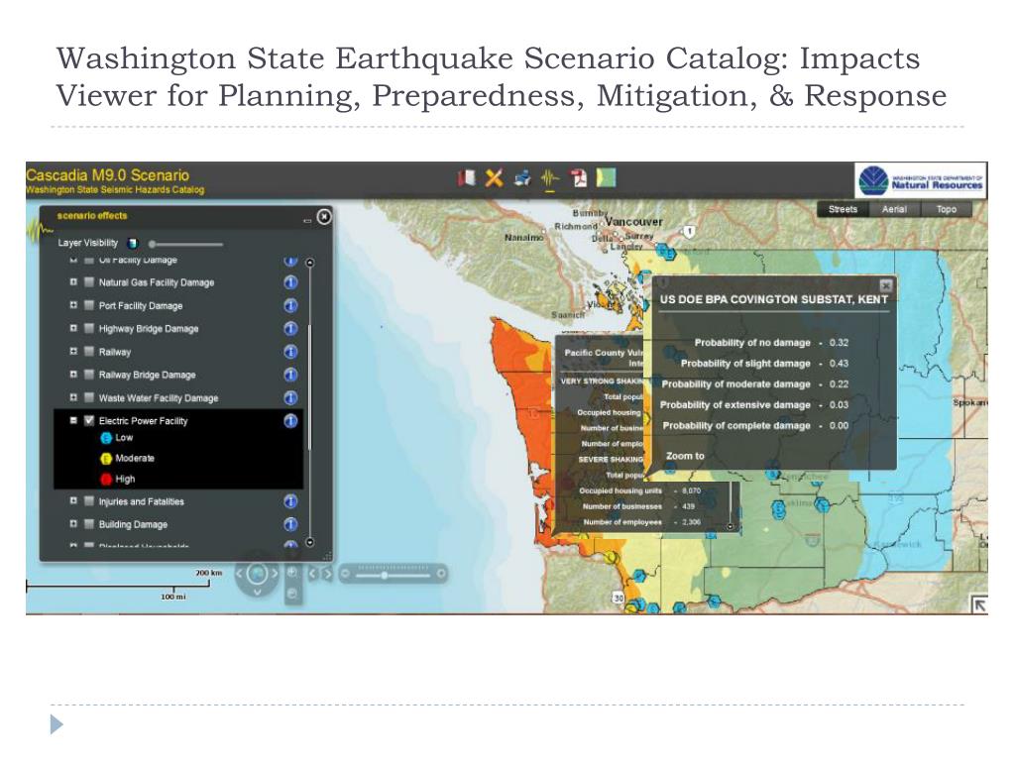Switch basemap to Topo
The width and height of the screenshot is (1015, 761).
pyautogui.click(x=946, y=209)
